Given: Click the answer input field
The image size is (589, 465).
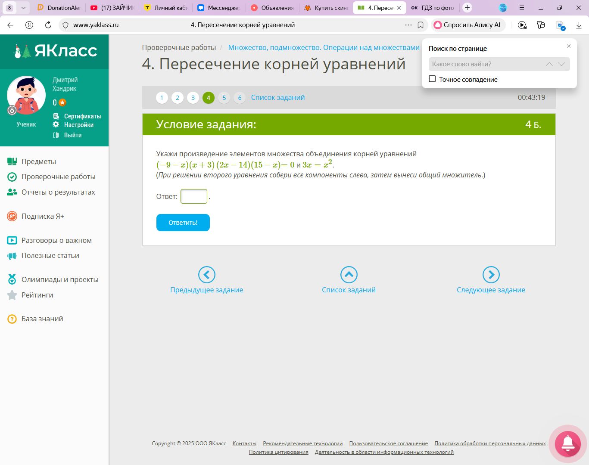Looking at the screenshot, I should [193, 196].
